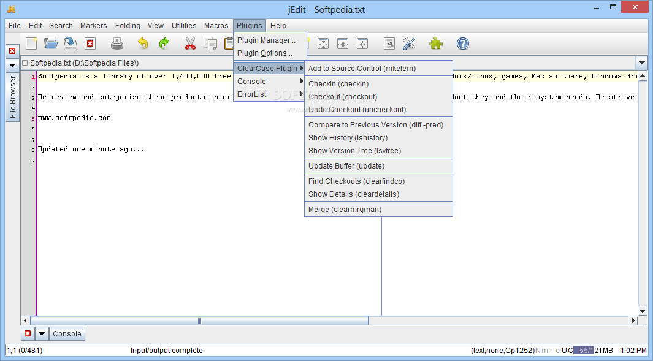Select Checkout (checkout) menu item
653x361 pixels.
point(378,97)
